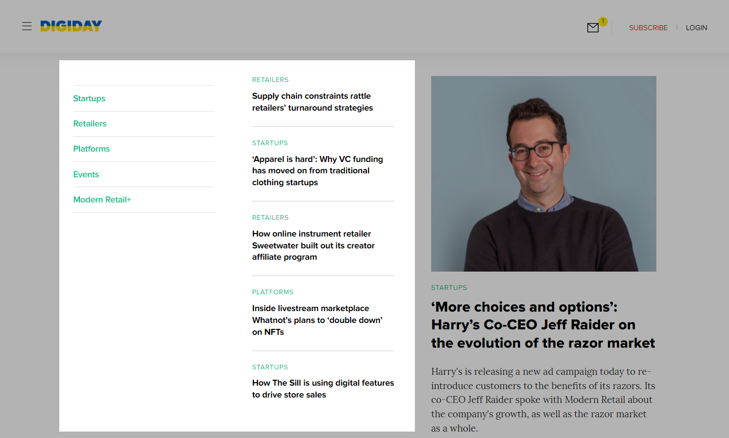Image resolution: width=729 pixels, height=438 pixels.
Task: Open the Events menu item
Action: (86, 174)
